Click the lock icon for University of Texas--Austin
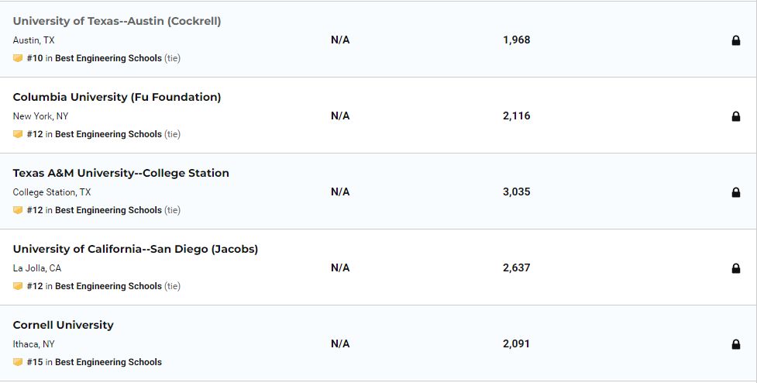This screenshot has height=383, width=757. point(736,40)
